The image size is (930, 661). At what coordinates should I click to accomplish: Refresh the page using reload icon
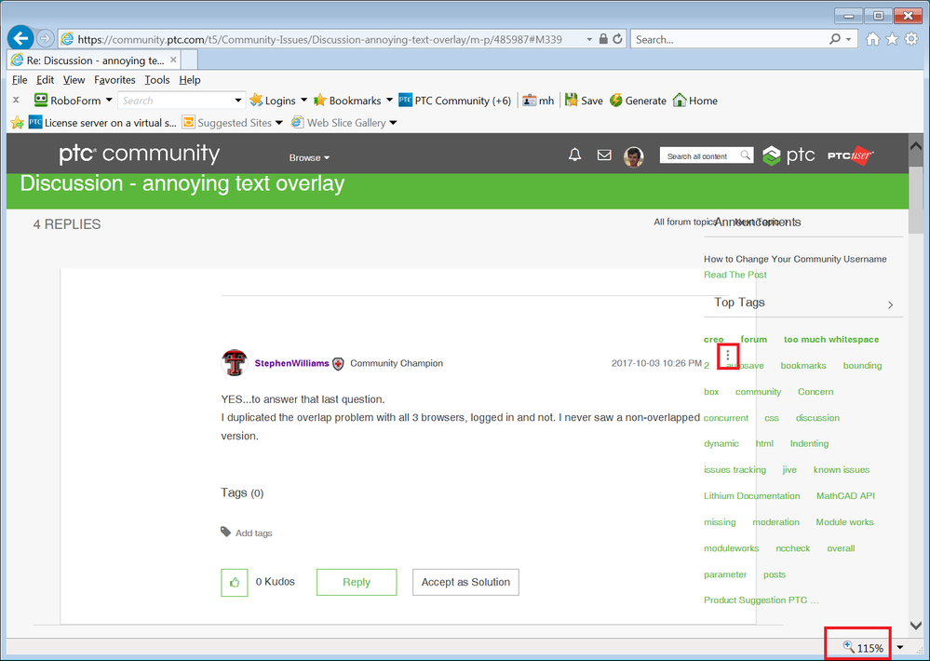point(617,39)
